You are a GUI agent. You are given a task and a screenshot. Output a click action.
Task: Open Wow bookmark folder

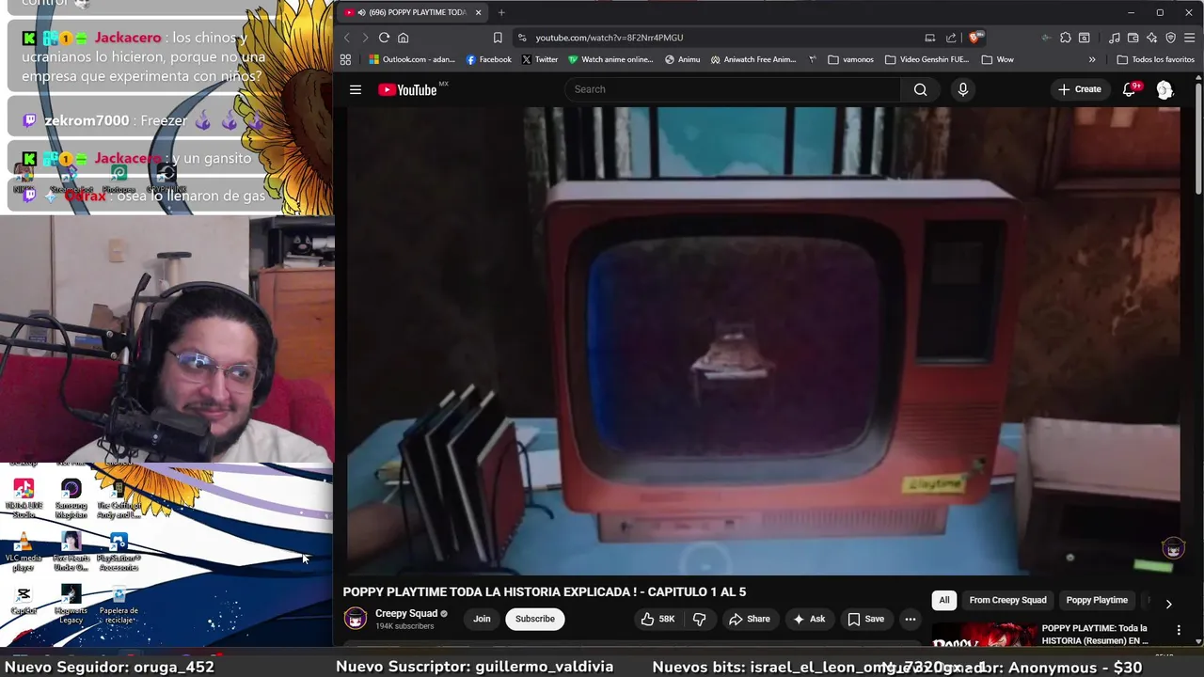pyautogui.click(x=997, y=59)
